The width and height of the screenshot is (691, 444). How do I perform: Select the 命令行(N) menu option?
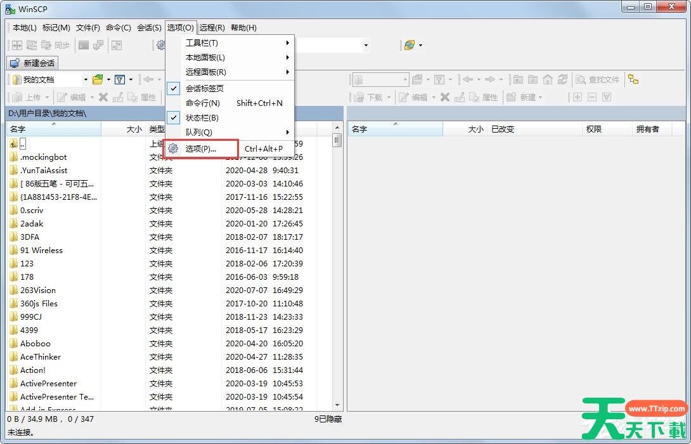[203, 103]
